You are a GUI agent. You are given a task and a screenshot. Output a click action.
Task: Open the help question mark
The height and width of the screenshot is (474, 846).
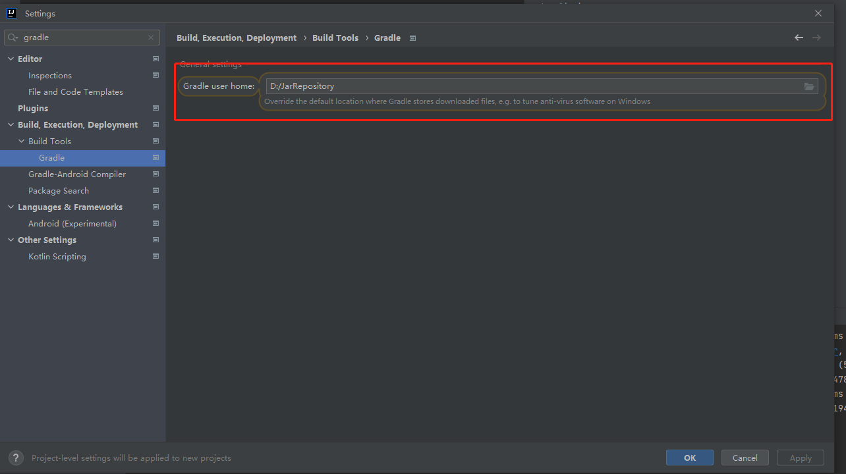tap(16, 458)
